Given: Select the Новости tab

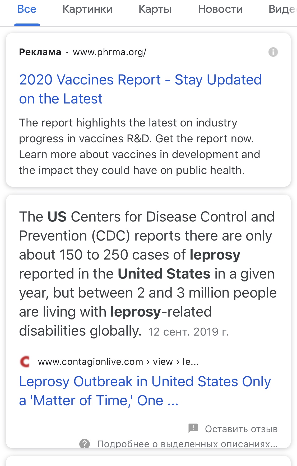Looking at the screenshot, I should (220, 9).
